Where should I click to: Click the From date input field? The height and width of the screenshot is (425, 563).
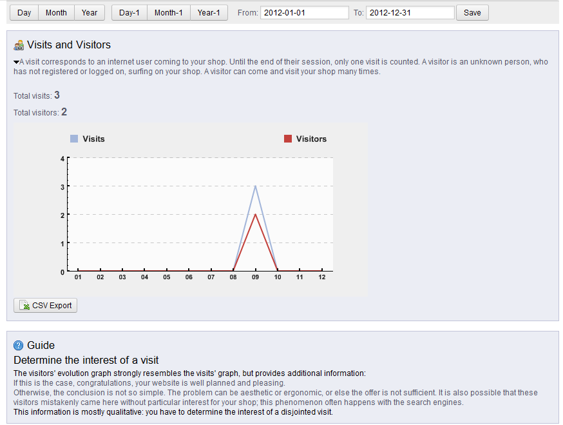tap(305, 13)
